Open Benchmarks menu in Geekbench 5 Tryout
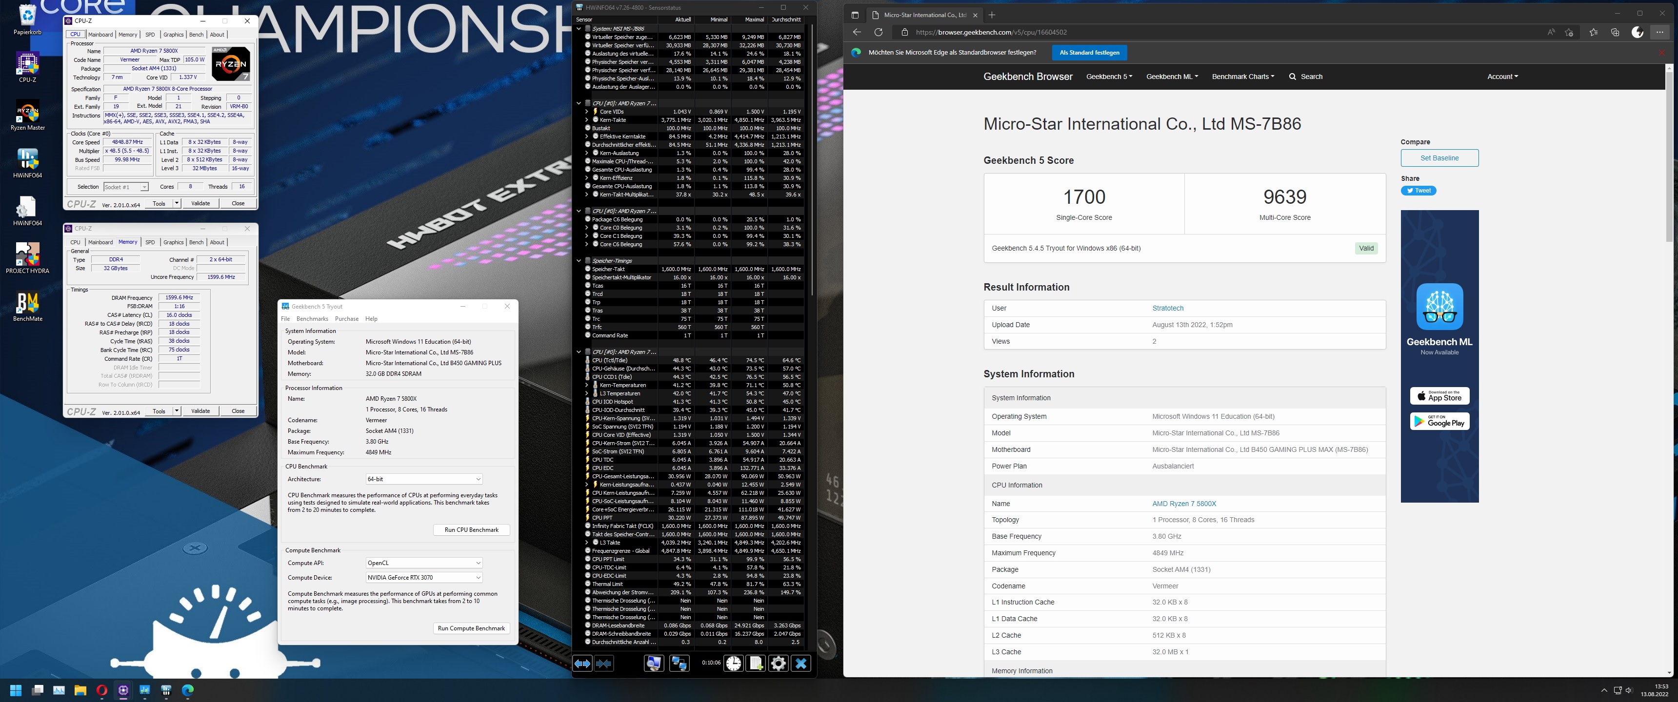This screenshot has width=1678, height=702. (x=312, y=318)
